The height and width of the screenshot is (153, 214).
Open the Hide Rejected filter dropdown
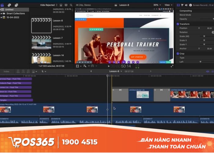tap(49, 5)
